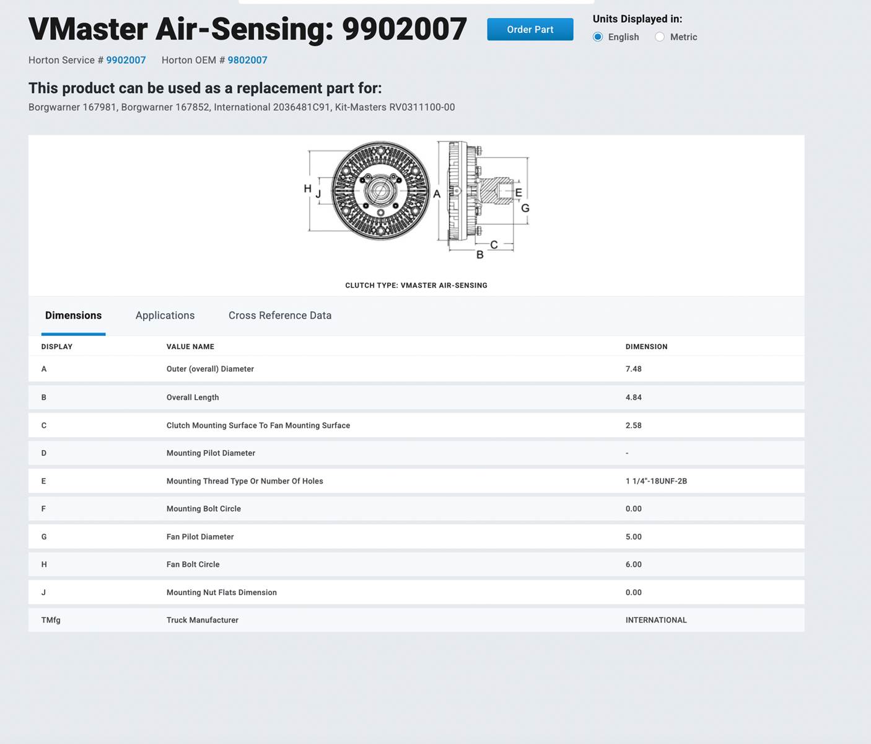Click the clutch front view diagram
Screen dimensions: 871x744
380,191
